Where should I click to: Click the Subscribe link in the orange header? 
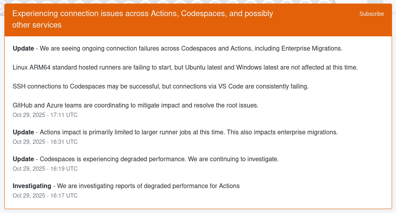(x=371, y=14)
